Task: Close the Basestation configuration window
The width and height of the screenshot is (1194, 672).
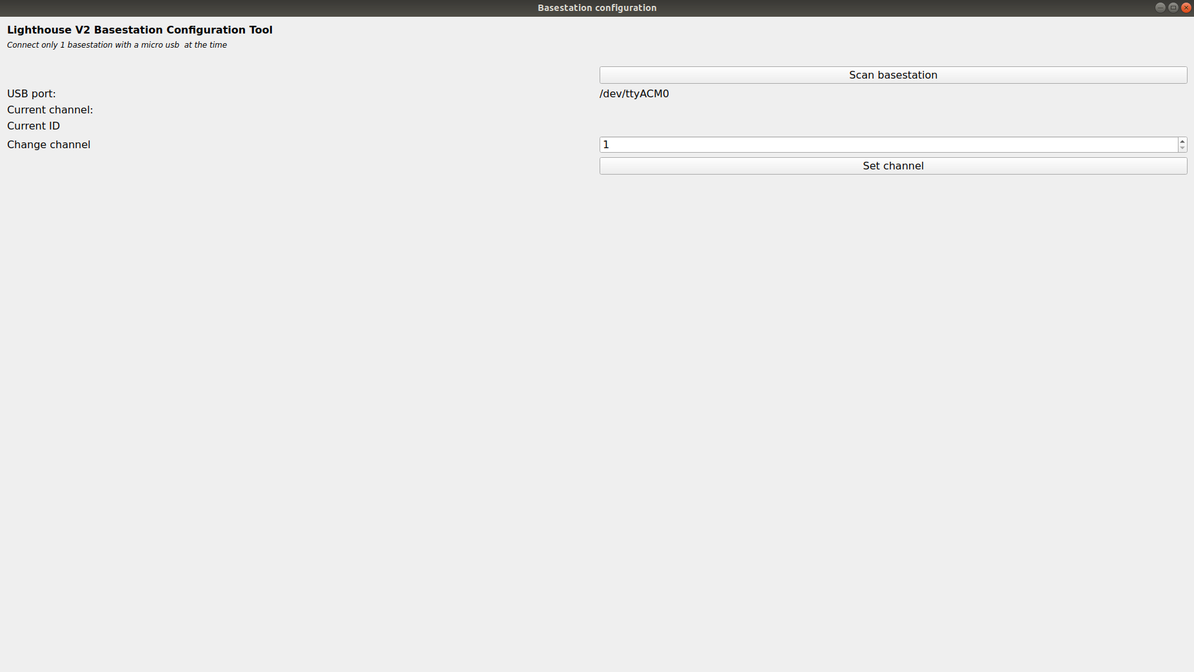Action: coord(1186,8)
